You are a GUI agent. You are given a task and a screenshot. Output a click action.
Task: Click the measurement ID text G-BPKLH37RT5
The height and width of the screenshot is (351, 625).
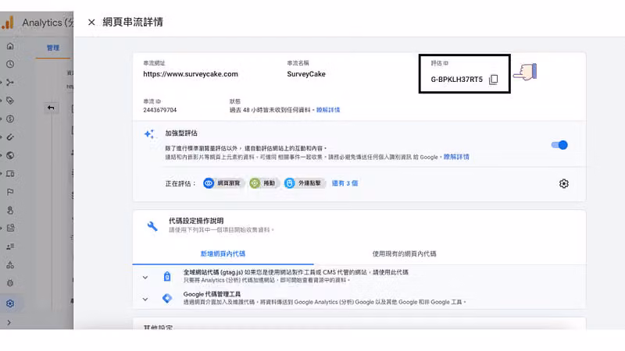[x=456, y=80]
